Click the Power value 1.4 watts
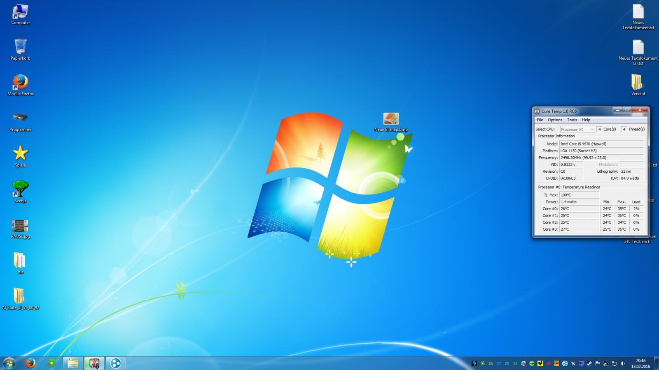Viewport: 659px width, 370px height. click(579, 202)
